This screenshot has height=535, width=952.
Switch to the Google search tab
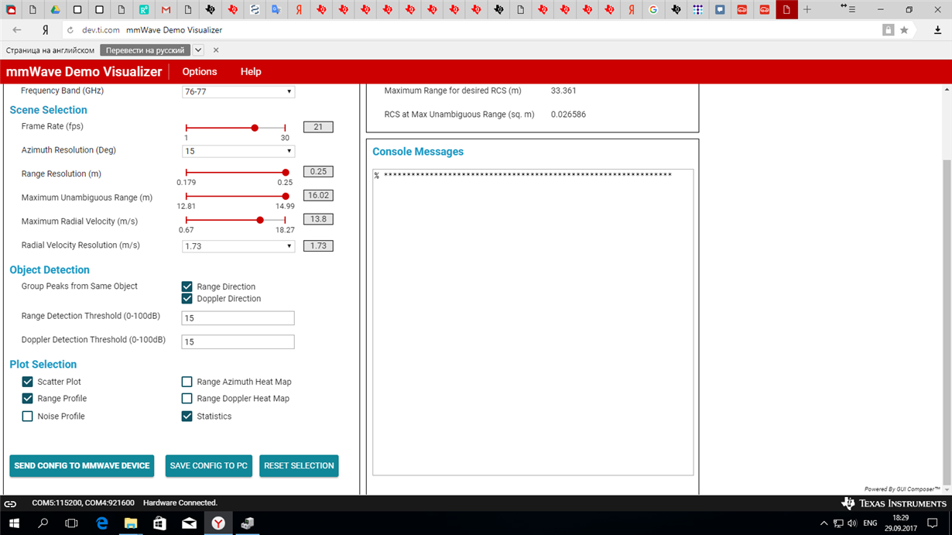click(x=654, y=9)
